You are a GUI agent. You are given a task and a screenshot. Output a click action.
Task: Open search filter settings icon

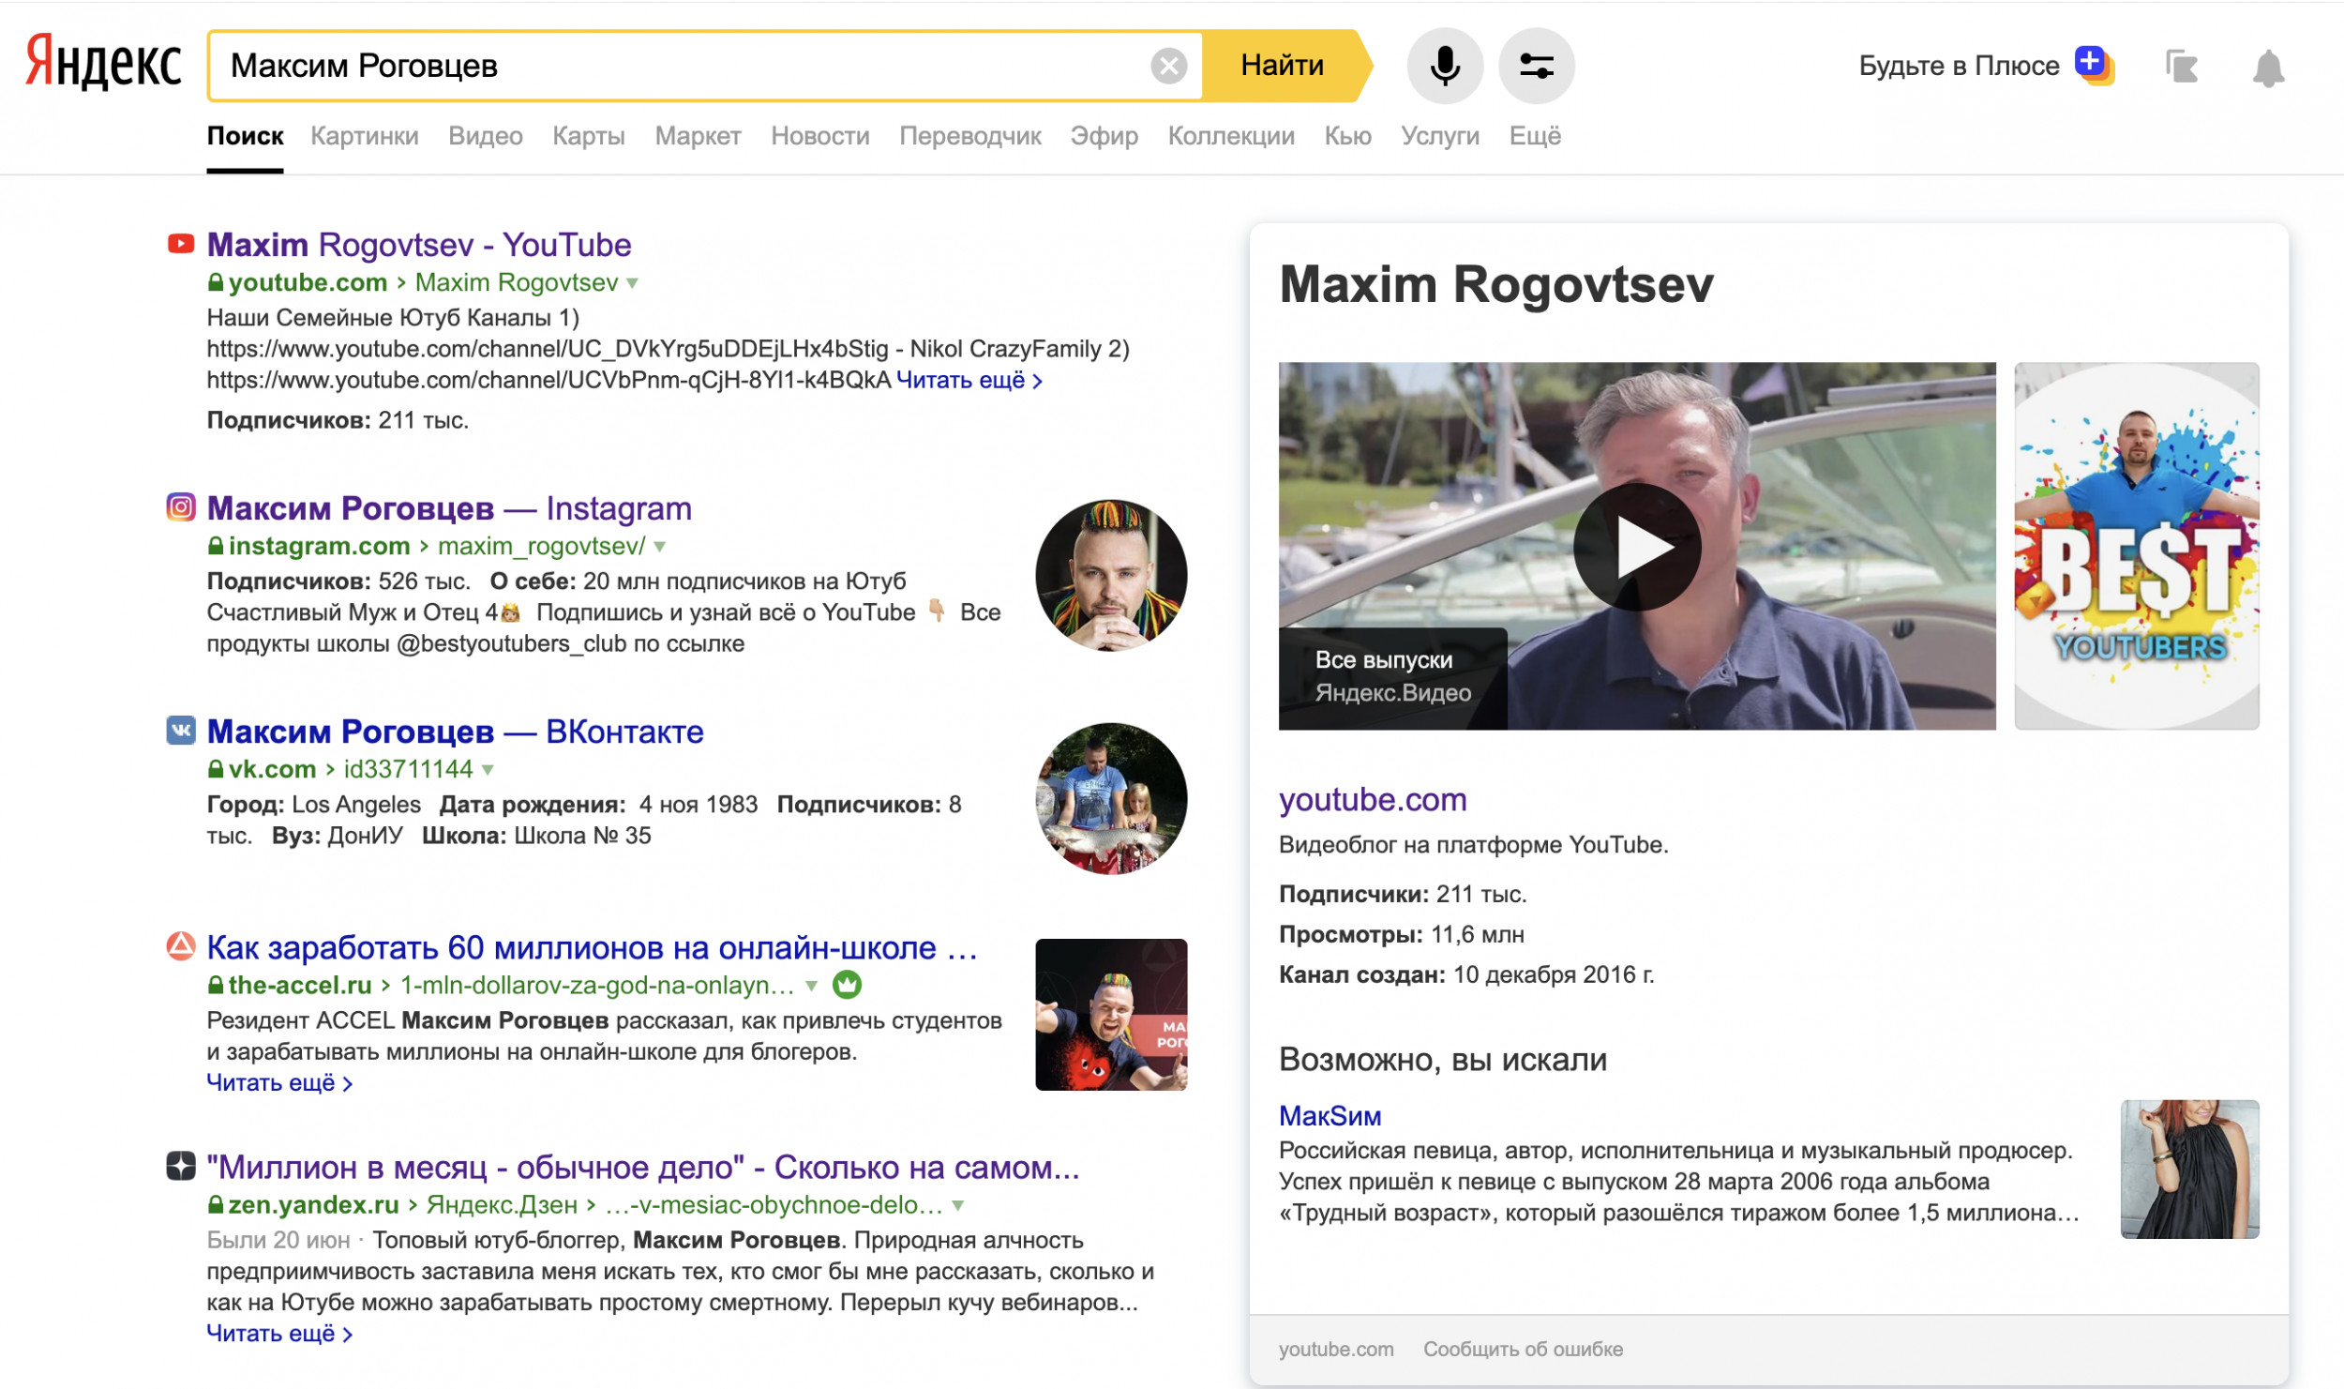point(1536,66)
